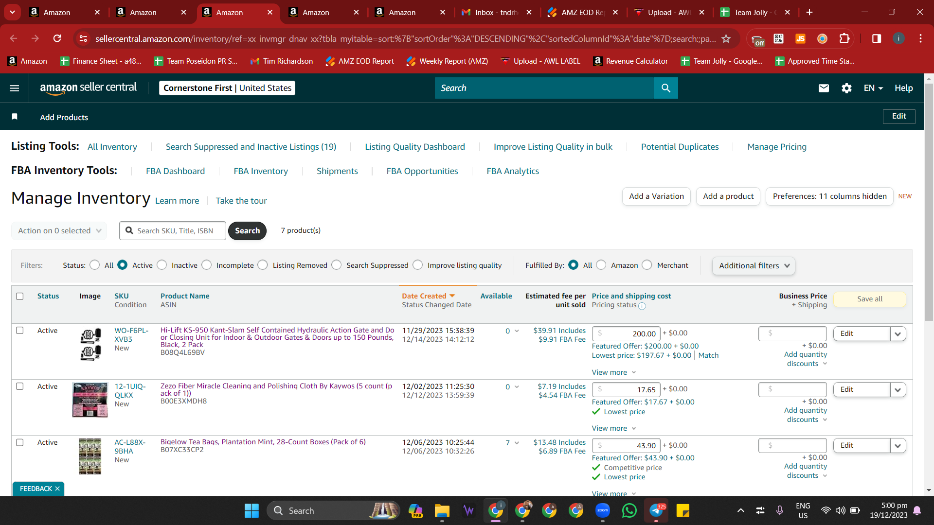This screenshot has width=934, height=525.
Task: Expand available quantity chevron for Bigelow Tea
Action: [517, 442]
